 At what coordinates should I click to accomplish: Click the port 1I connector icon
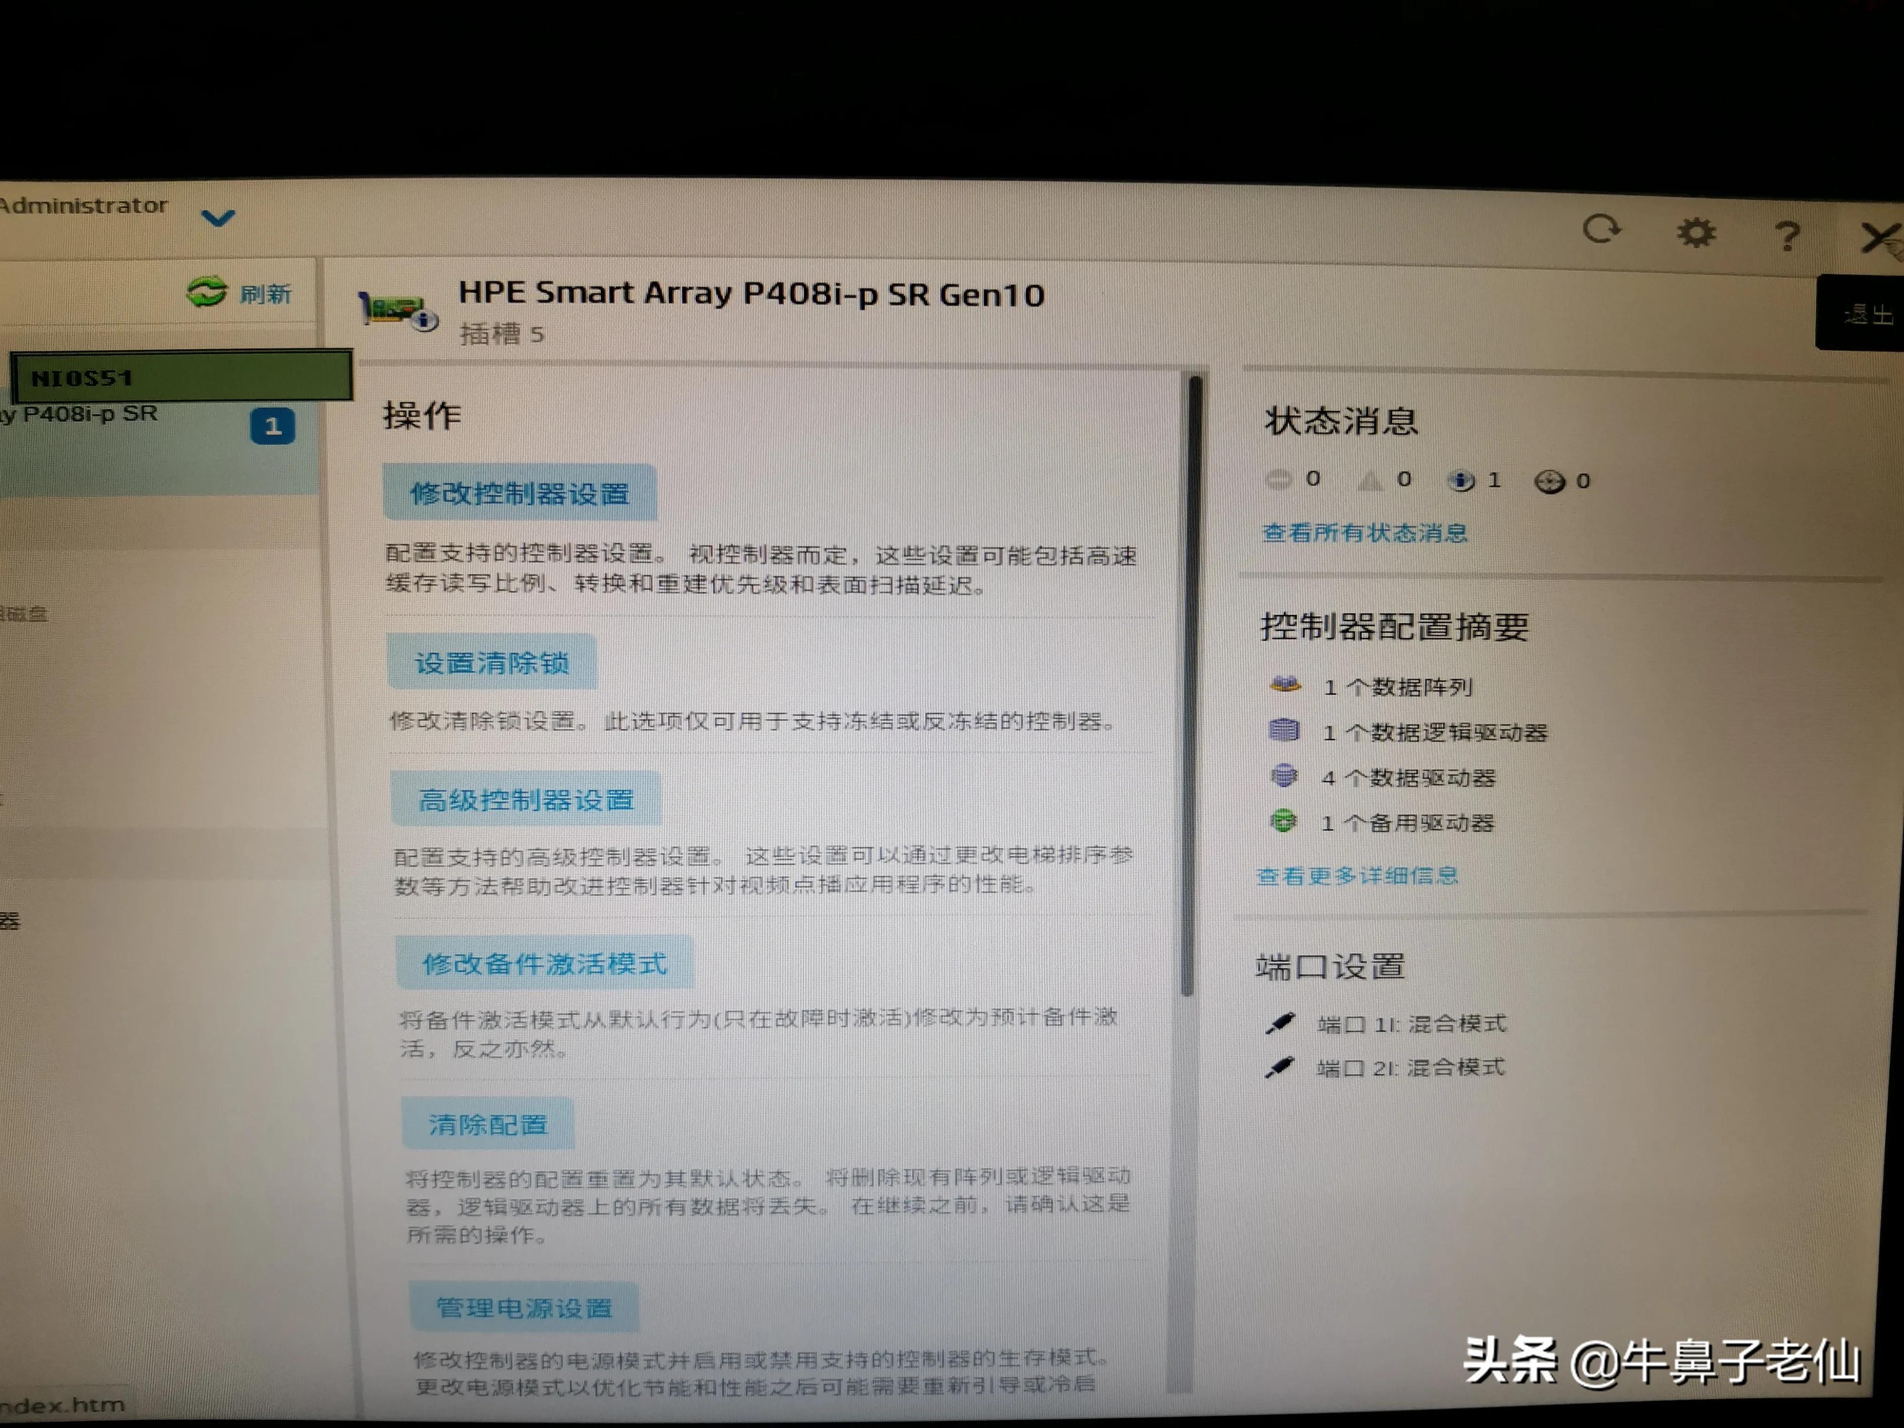(1280, 1022)
